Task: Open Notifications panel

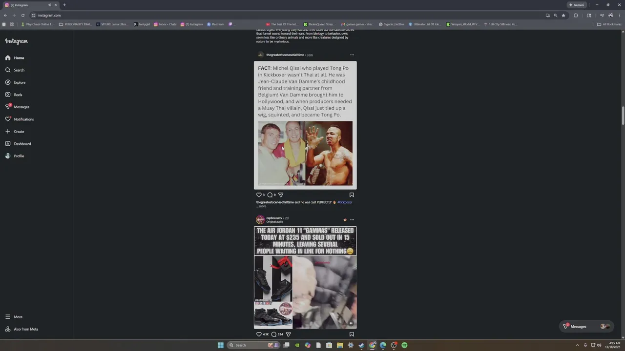Action: click(20, 119)
